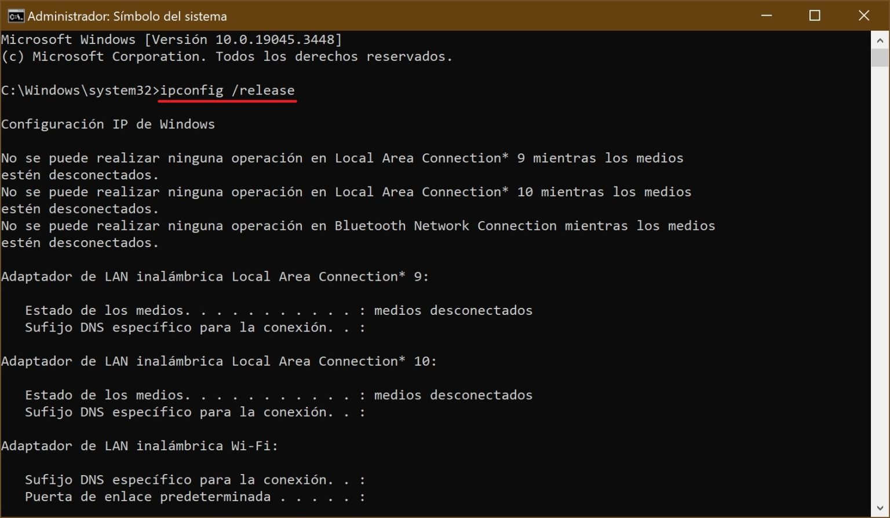Select the Local Area Connection* 10 adapter heading
890x518 pixels.
pyautogui.click(x=218, y=361)
